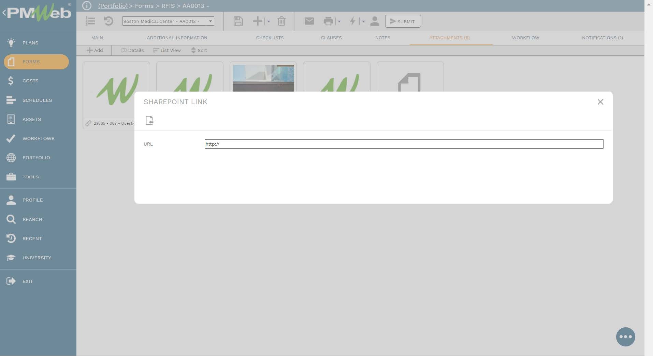Toggle the Details view switch
This screenshot has width=653, height=356.
(132, 50)
